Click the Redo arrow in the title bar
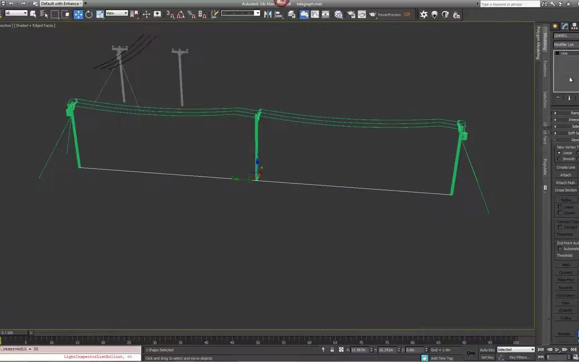 point(23,4)
